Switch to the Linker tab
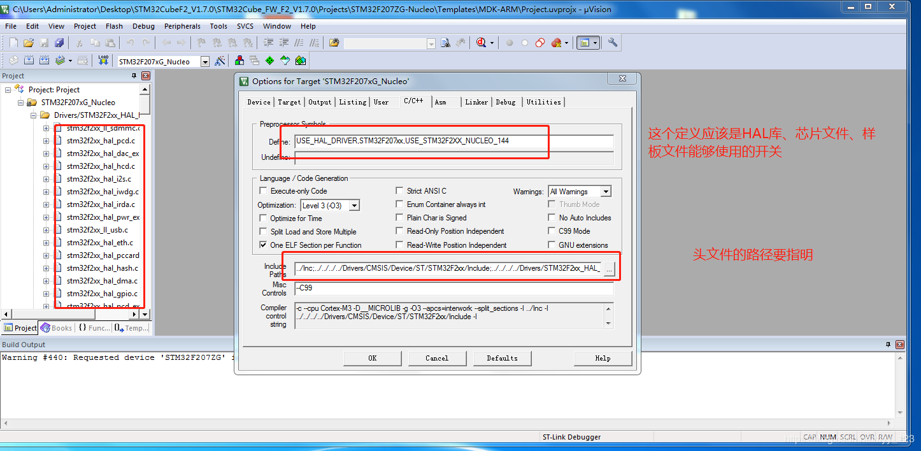The width and height of the screenshot is (921, 451). 476,102
